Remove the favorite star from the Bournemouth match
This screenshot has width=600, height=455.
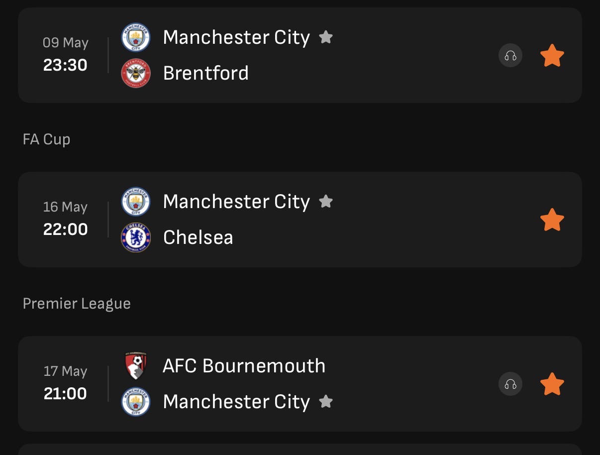tap(552, 384)
